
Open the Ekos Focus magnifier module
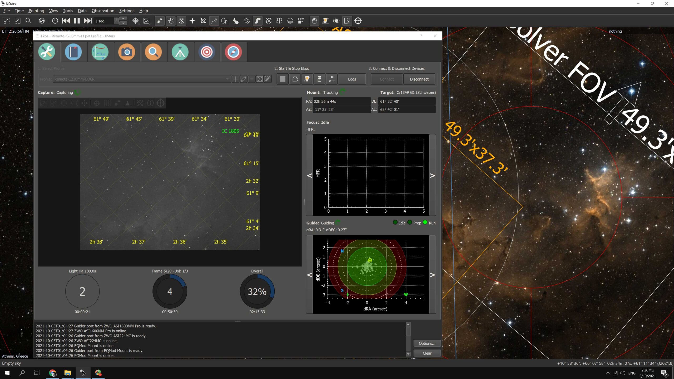point(153,52)
